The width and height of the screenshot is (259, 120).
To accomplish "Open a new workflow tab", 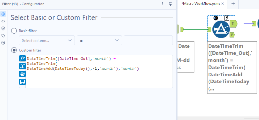I will click(233, 4).
